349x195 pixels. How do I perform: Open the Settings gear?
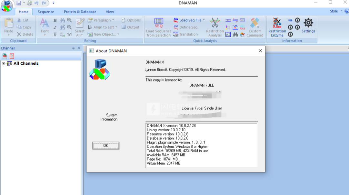pos(308,25)
